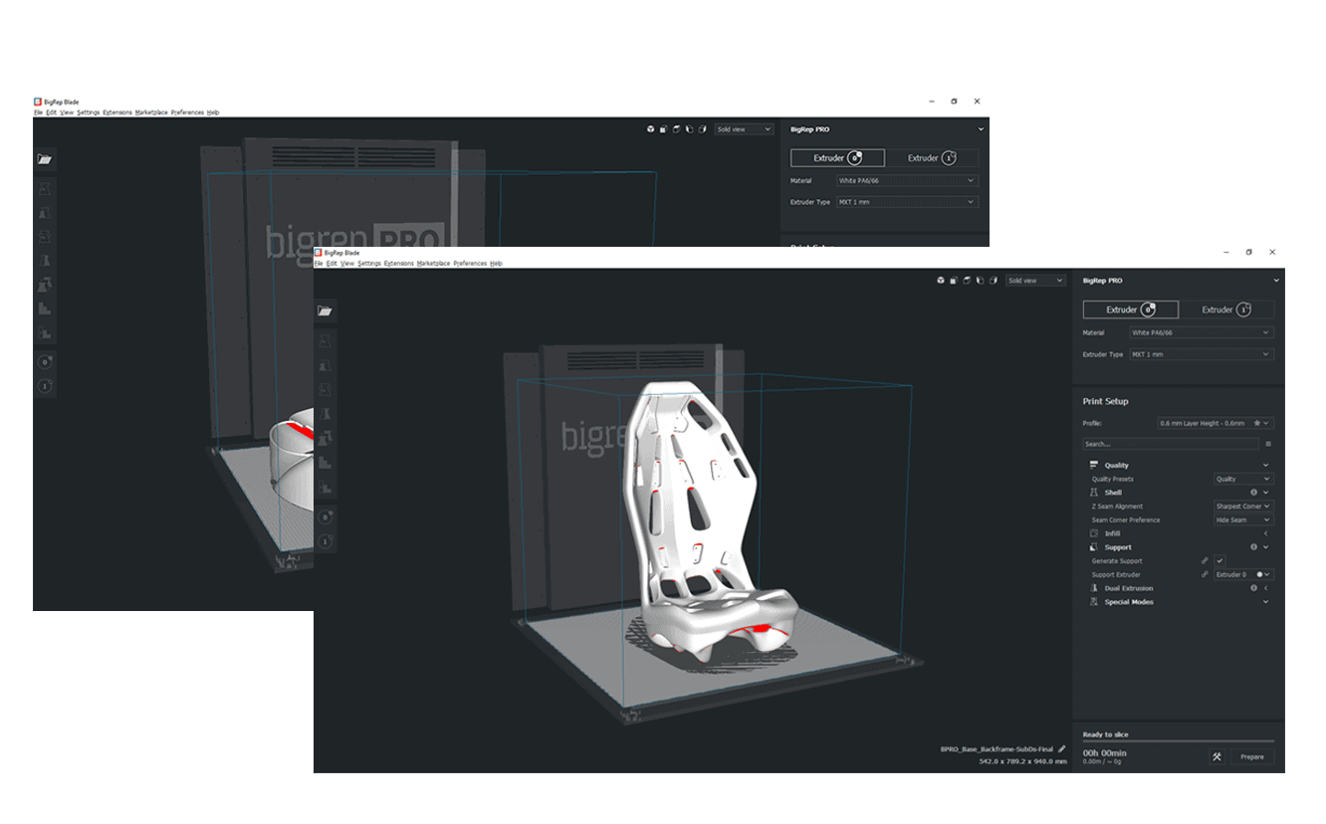Viewport: 1326px width, 824px height.
Task: Click info icon in Support row
Action: click(1254, 547)
